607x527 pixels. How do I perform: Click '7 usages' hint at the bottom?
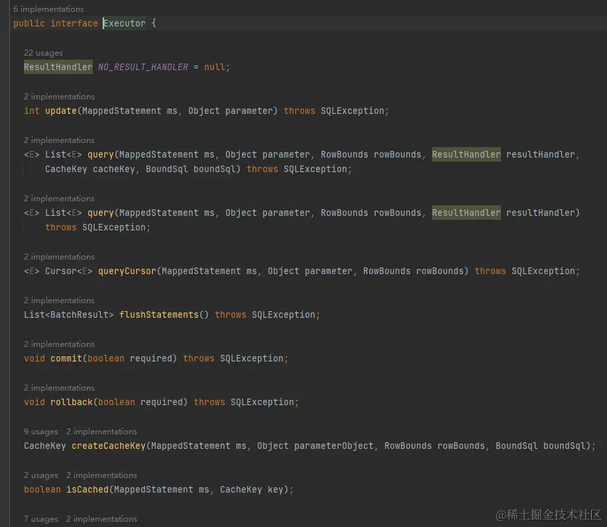pyautogui.click(x=40, y=518)
